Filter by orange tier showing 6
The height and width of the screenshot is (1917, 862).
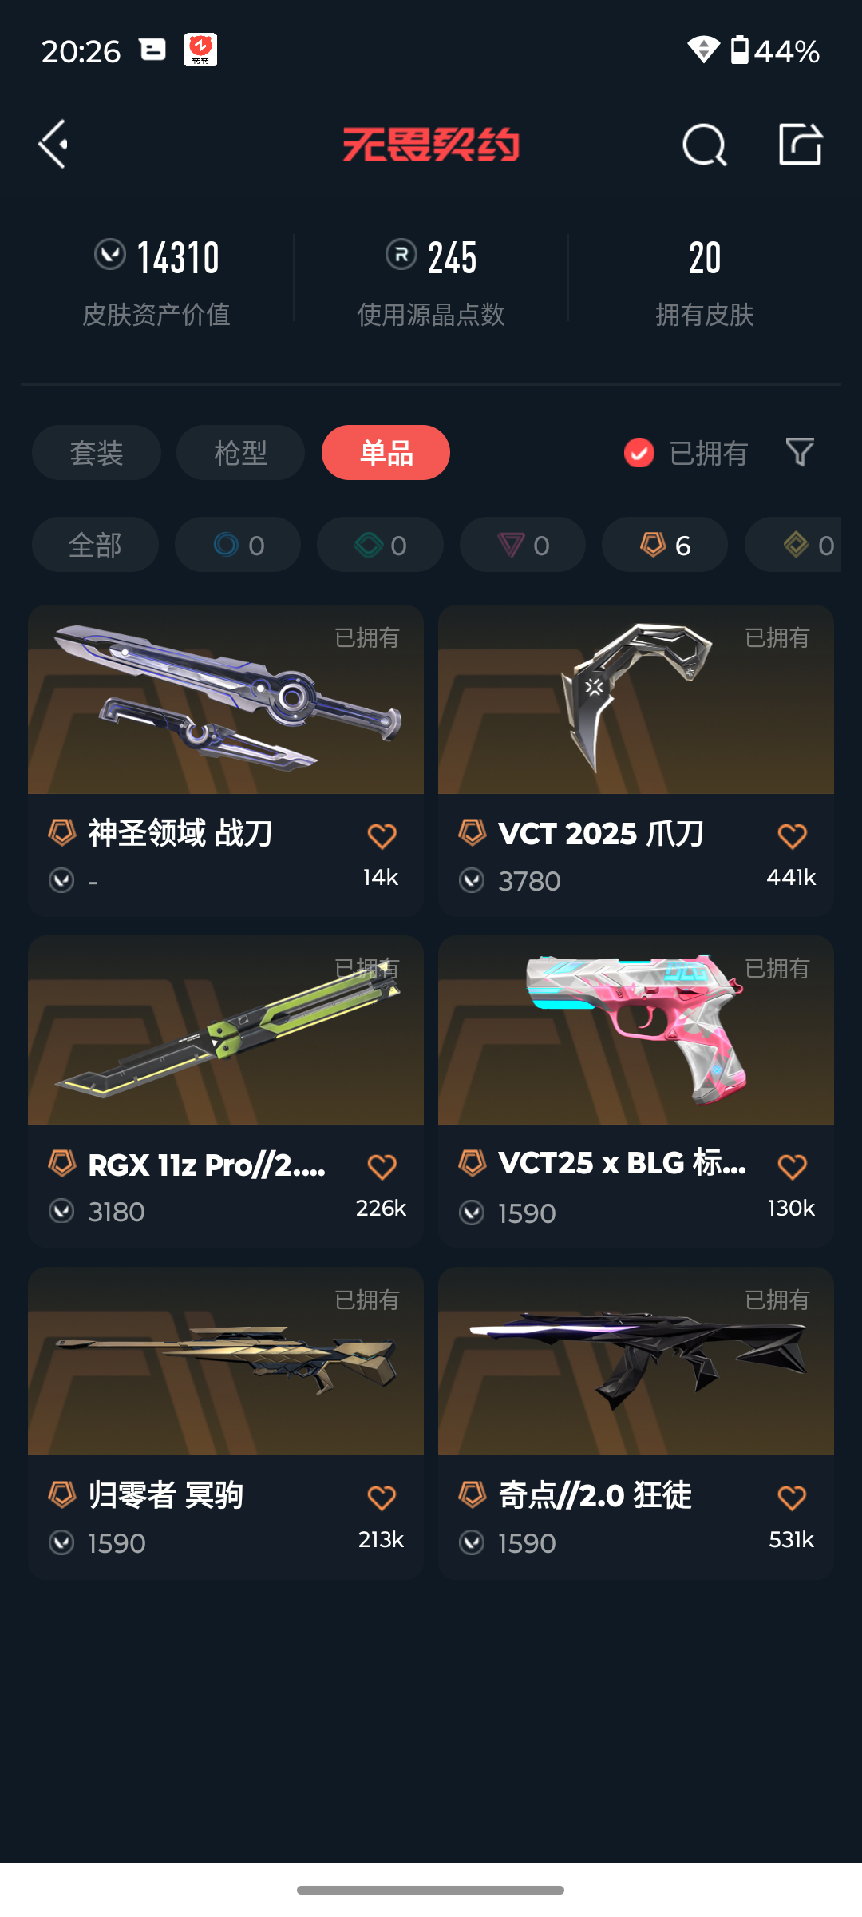click(665, 545)
